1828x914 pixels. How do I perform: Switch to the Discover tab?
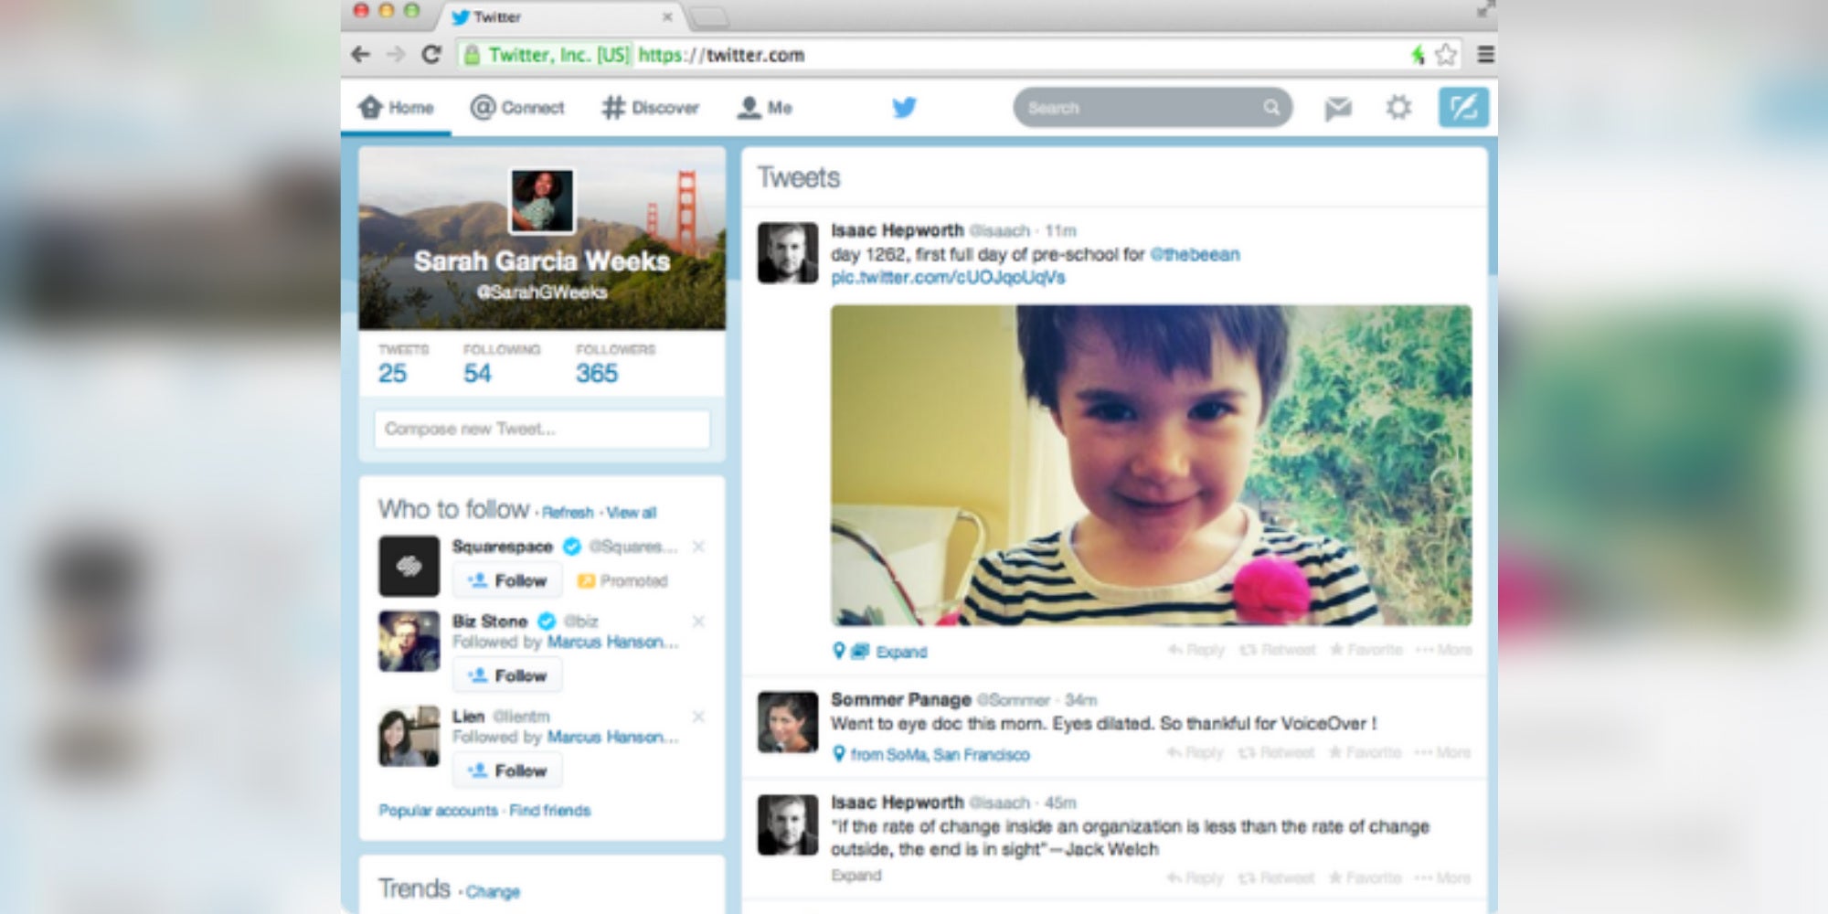coord(650,107)
